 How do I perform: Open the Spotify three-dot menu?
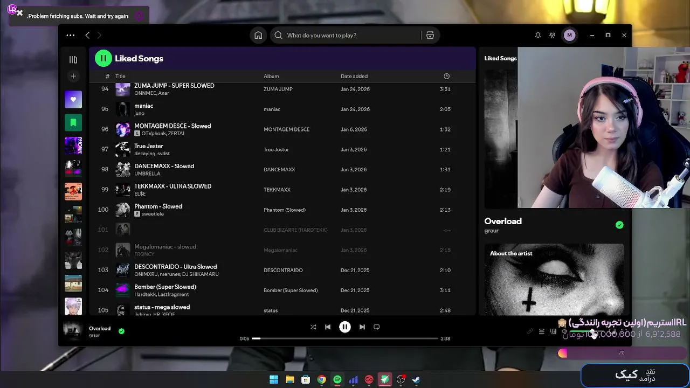(71, 35)
